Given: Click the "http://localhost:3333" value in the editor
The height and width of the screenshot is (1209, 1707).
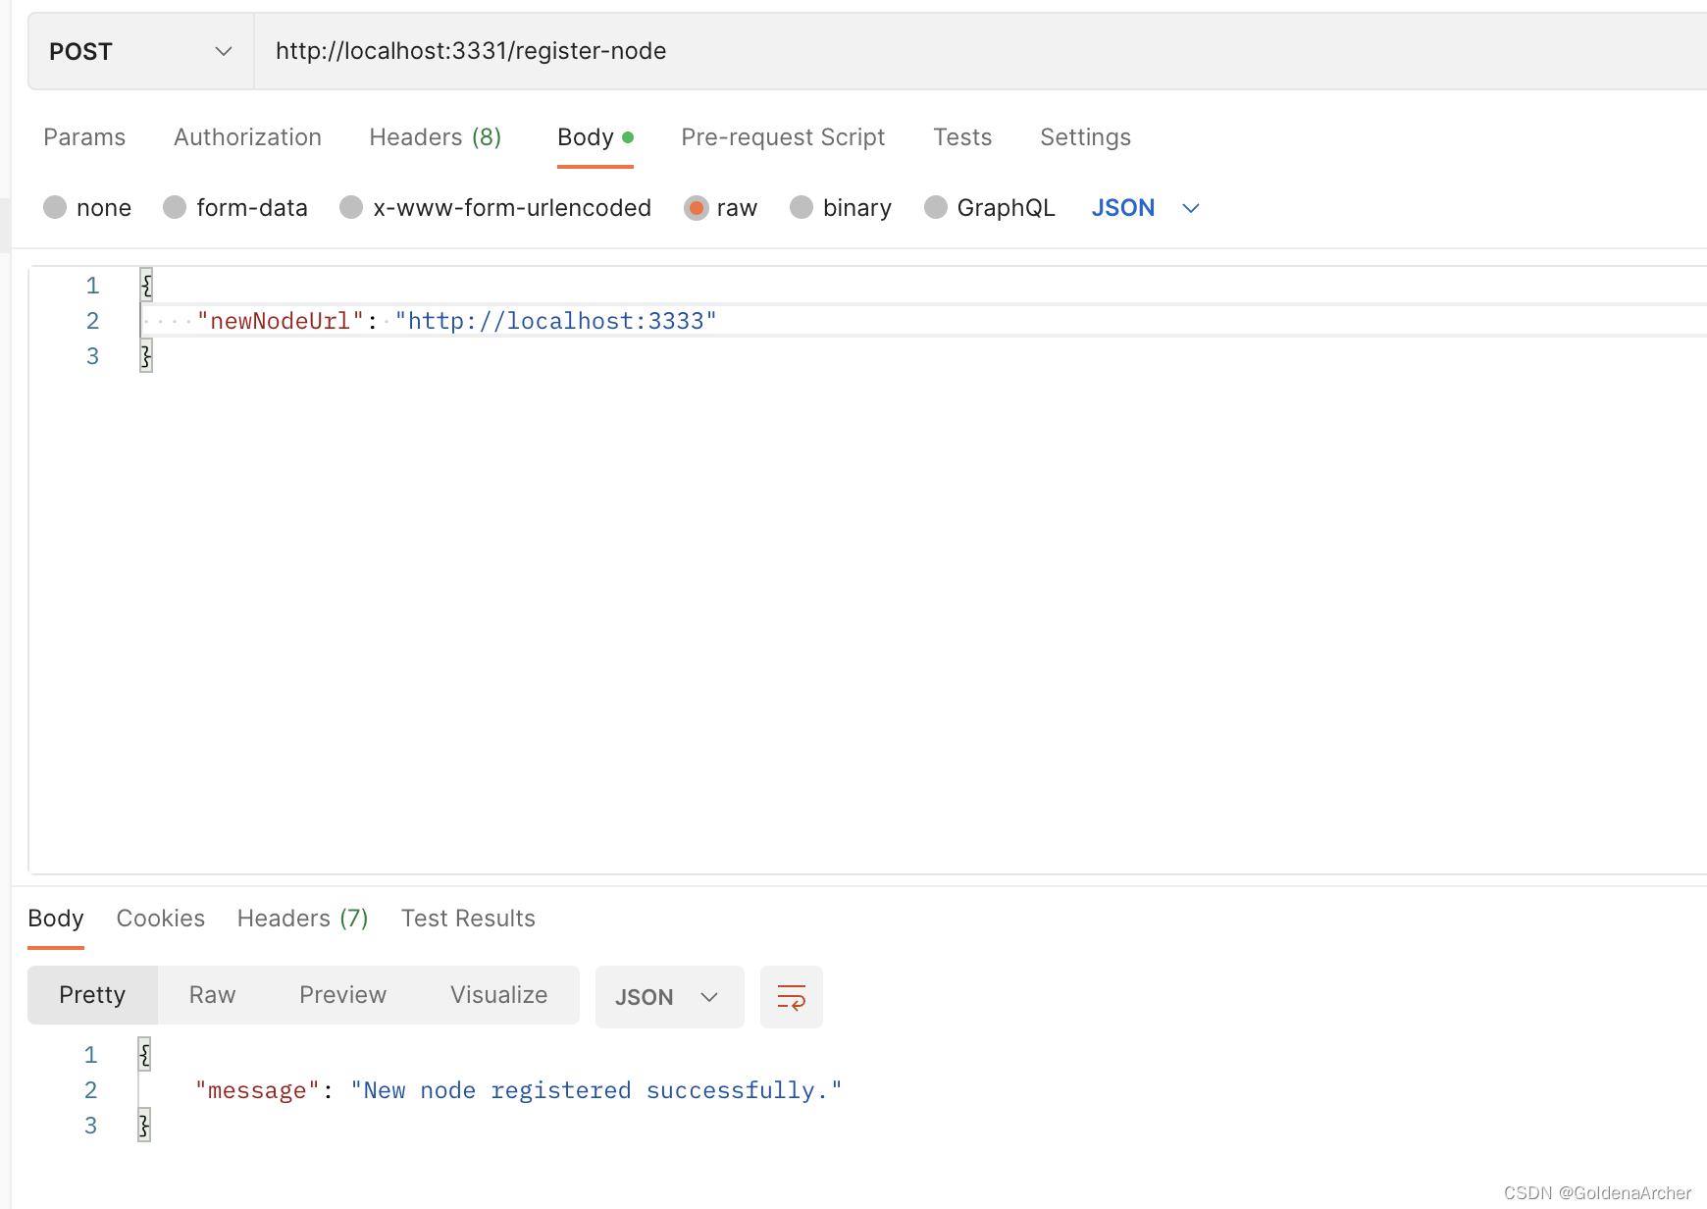Looking at the screenshot, I should pyautogui.click(x=555, y=321).
